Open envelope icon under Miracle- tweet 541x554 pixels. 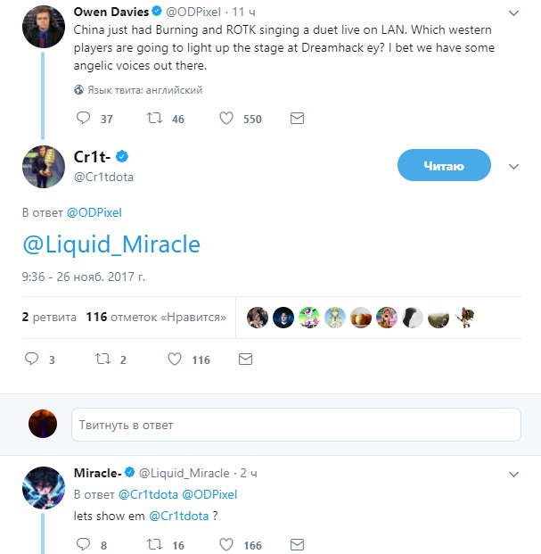[x=298, y=544]
